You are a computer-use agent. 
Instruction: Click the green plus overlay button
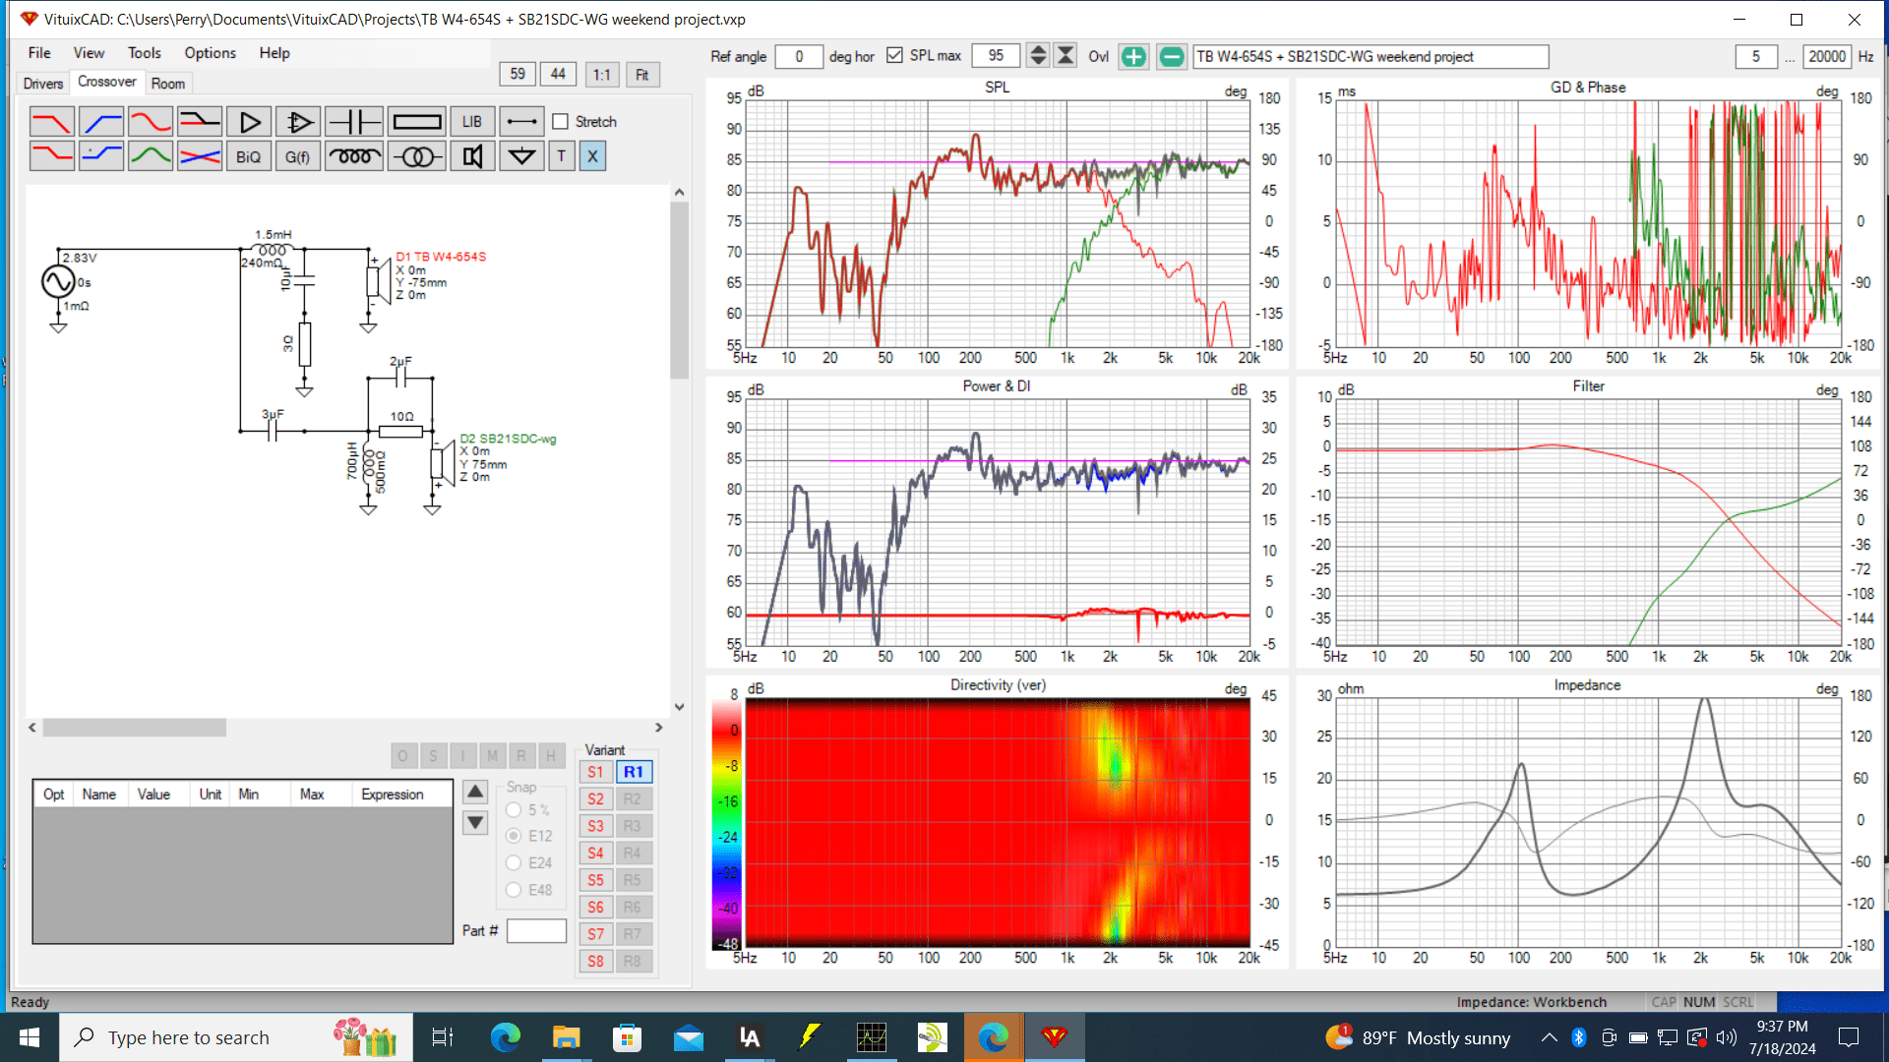(1133, 56)
